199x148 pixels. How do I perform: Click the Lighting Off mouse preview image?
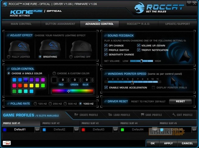(x=81, y=47)
